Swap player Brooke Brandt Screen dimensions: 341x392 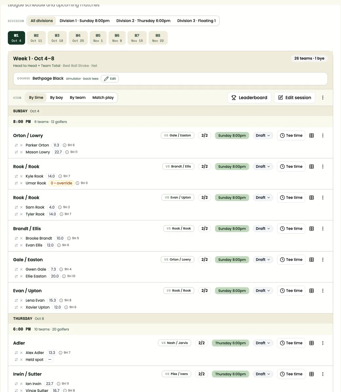tap(16, 238)
